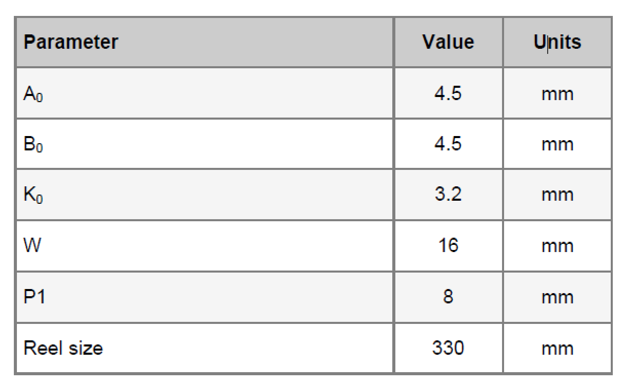Click the W value 16

[x=448, y=245]
